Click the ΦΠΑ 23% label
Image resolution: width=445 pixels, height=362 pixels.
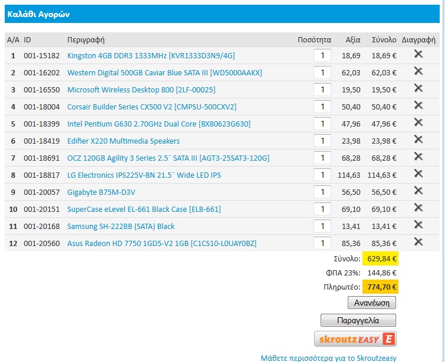(x=343, y=273)
